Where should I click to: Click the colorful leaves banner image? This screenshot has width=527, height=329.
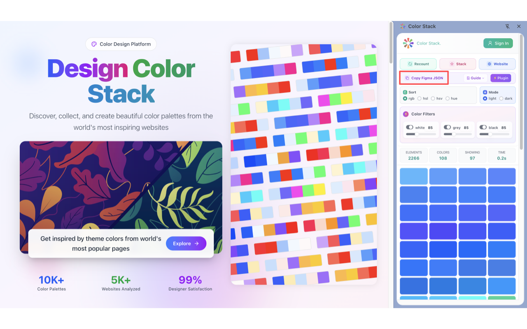121,185
